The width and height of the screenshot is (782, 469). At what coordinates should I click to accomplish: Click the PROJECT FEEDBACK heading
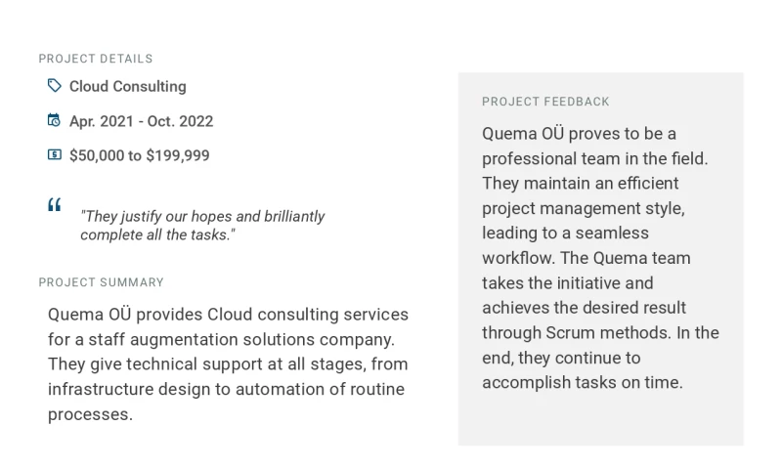tap(545, 102)
